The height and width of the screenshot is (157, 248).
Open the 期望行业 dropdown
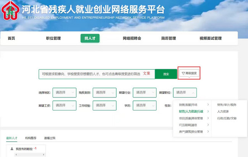(145, 92)
